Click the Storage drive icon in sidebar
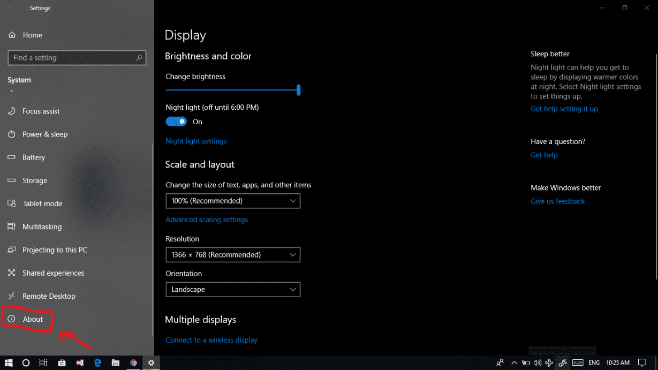The image size is (658, 370). (11, 180)
